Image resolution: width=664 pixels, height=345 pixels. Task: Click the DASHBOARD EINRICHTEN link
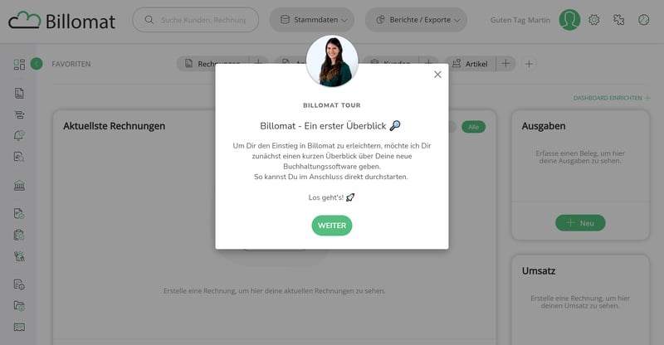[x=611, y=98]
